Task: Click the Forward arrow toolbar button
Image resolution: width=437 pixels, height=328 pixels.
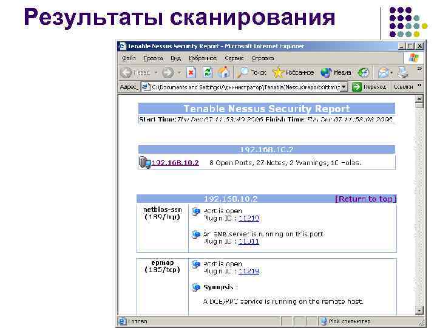Action: (x=168, y=72)
